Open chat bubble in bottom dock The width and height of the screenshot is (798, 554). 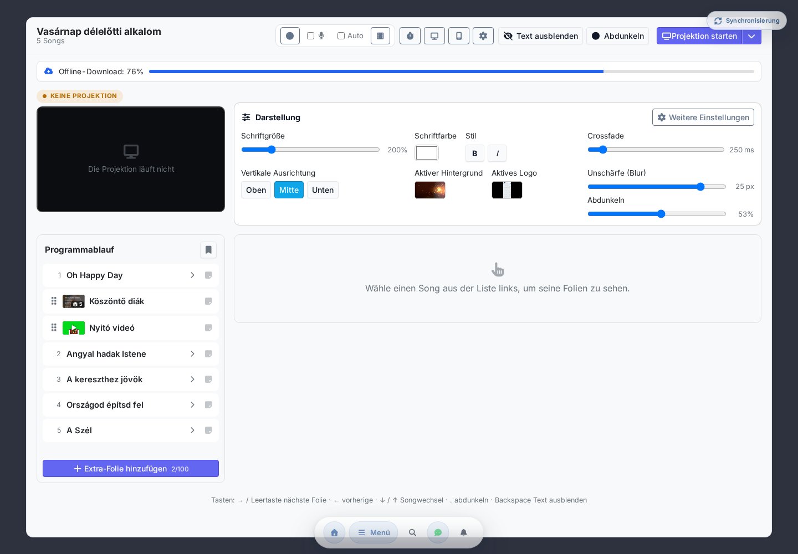(x=438, y=532)
